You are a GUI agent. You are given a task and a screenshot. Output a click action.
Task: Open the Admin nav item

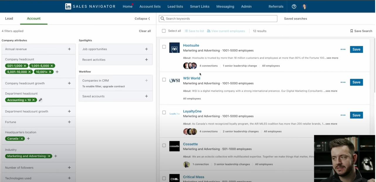click(246, 6)
